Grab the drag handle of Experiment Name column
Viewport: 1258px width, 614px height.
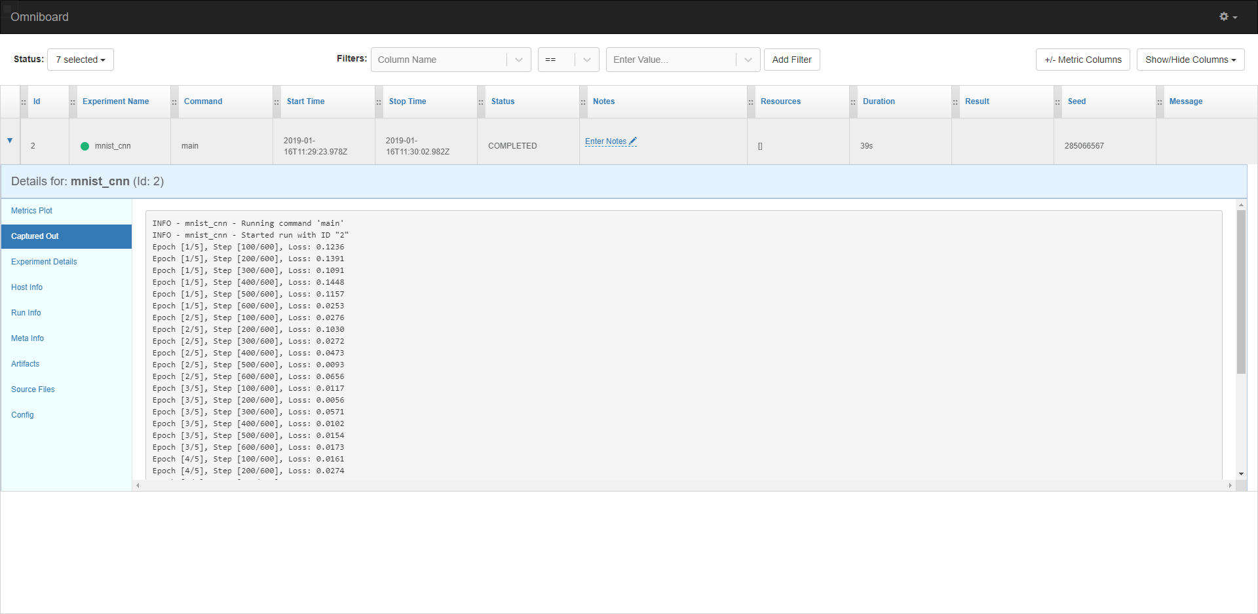73,102
